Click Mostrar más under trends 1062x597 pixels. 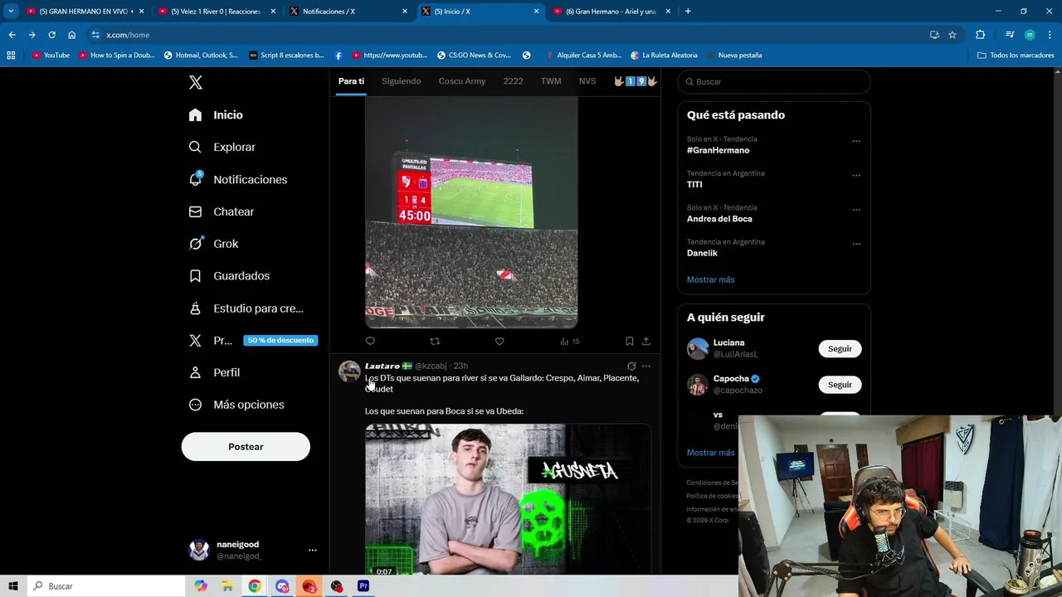tap(710, 279)
